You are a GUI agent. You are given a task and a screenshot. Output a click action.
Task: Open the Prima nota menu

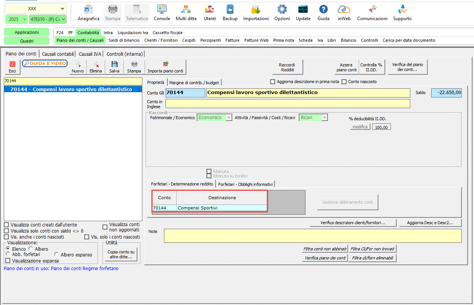coord(283,40)
